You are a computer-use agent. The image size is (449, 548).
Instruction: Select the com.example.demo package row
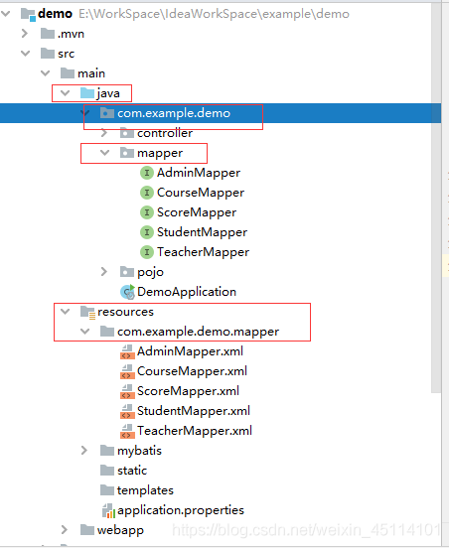(221, 113)
